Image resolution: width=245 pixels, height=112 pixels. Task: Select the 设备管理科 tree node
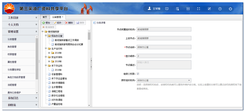click(57, 74)
